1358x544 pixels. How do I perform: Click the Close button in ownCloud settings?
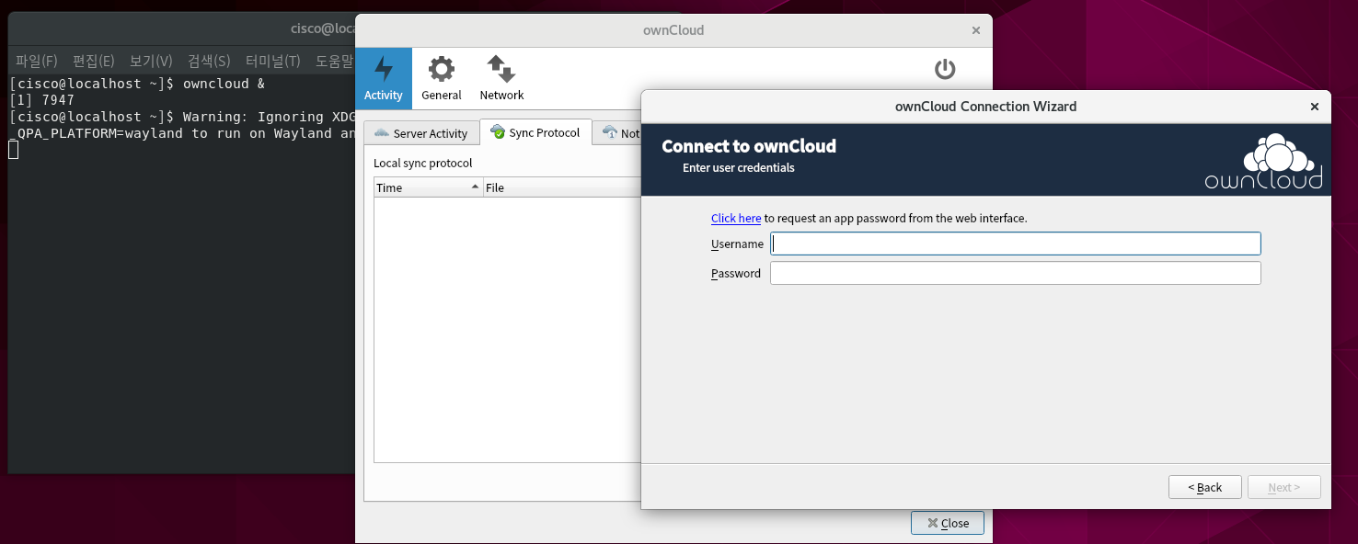pyautogui.click(x=947, y=523)
